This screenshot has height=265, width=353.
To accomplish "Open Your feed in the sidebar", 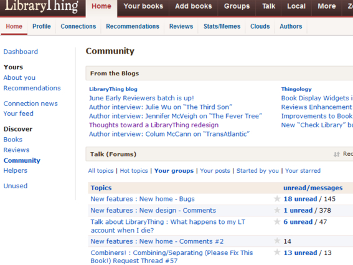I will pyautogui.click(x=18, y=113).
